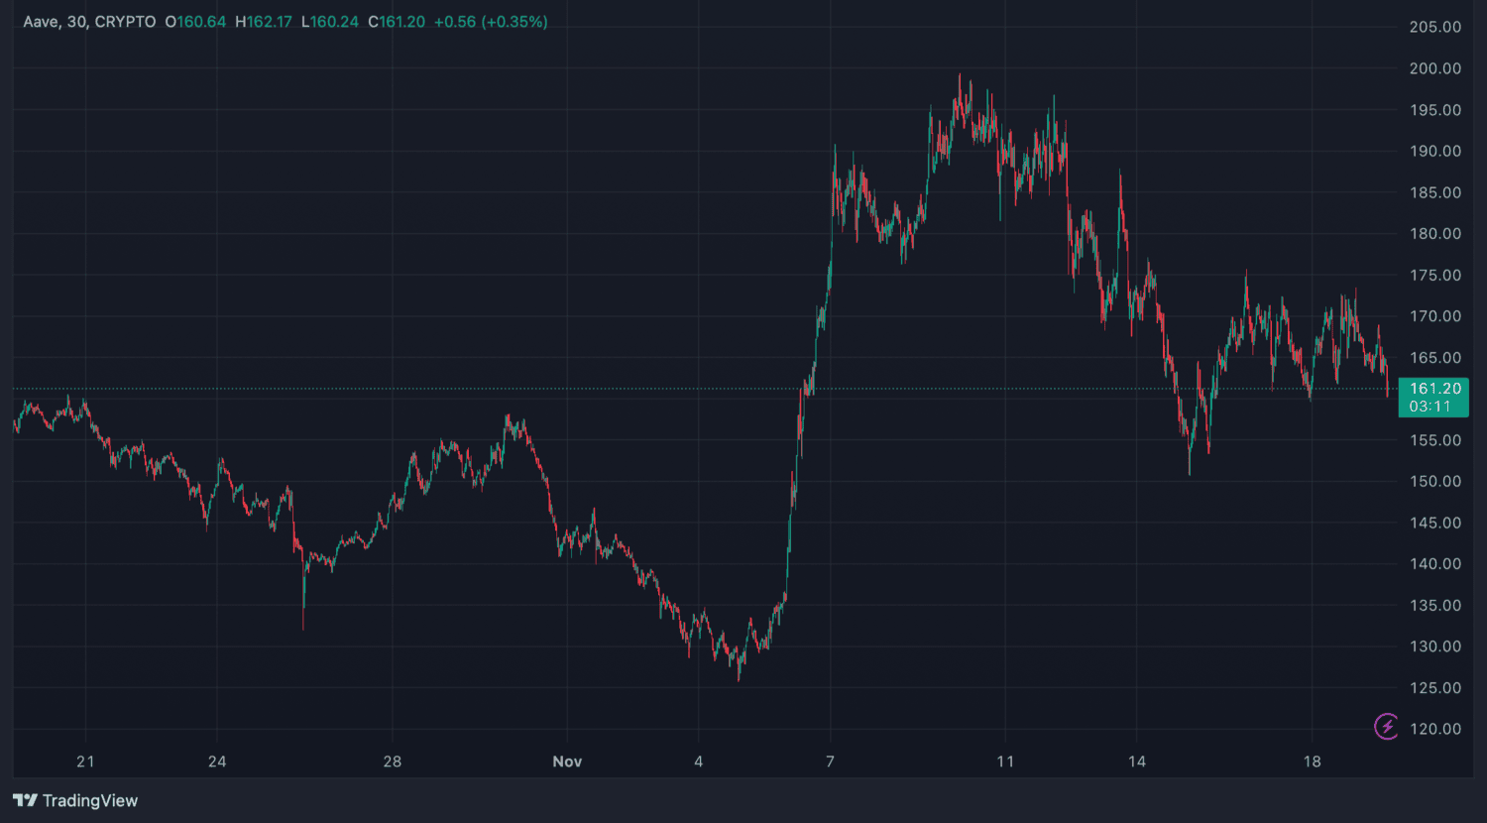
Task: Click the purple lightning bolt icon
Action: [1387, 727]
